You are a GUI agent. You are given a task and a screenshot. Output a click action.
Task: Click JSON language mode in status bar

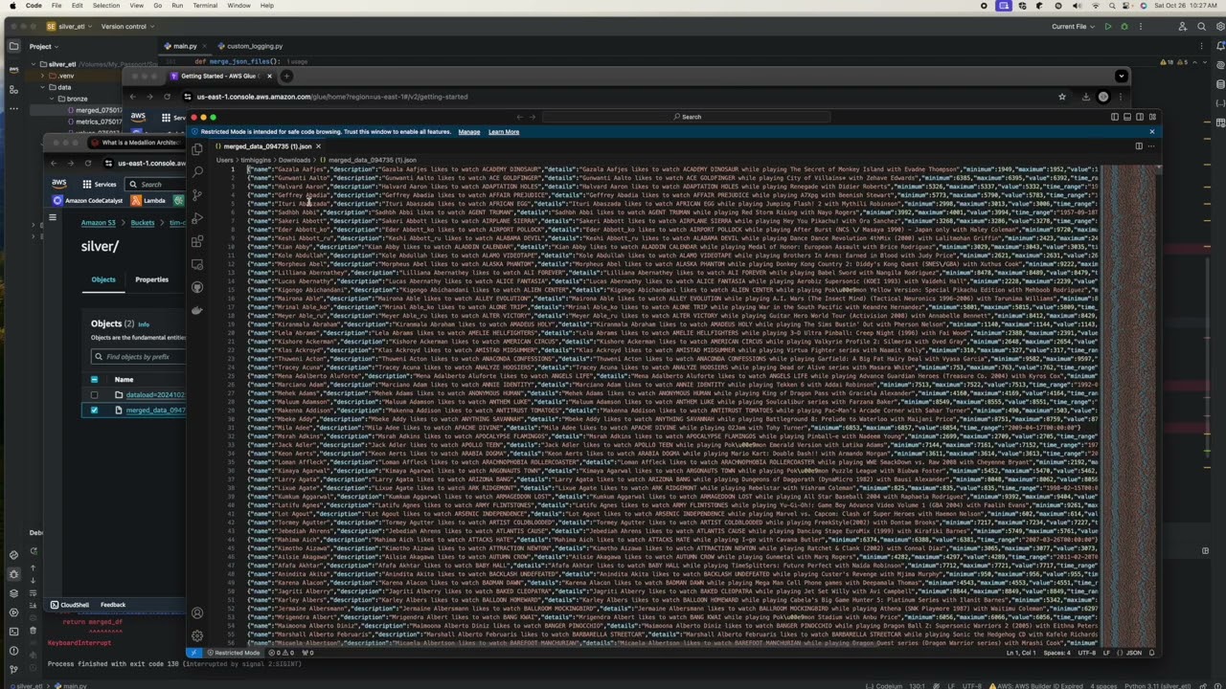pos(1133,653)
